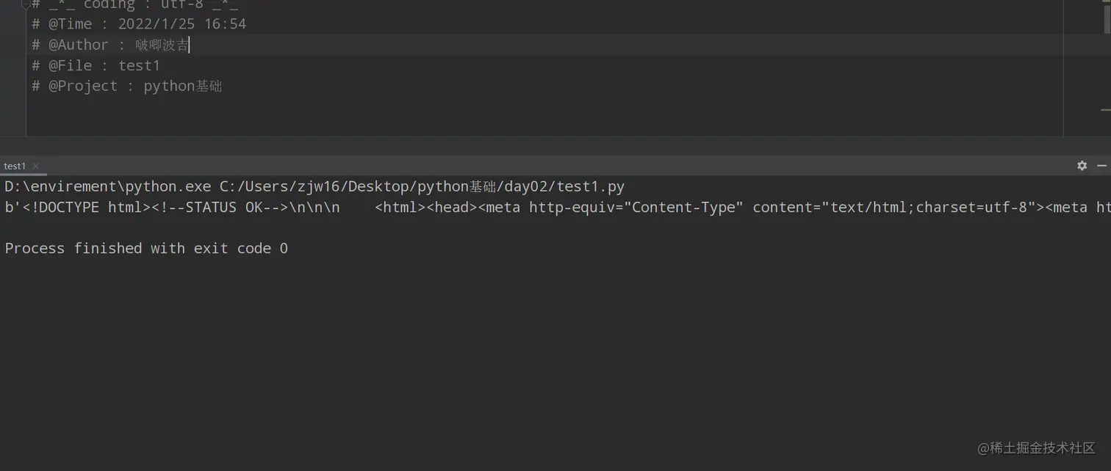Click the yellow warning stripe marker
The image size is (1111, 471).
pos(1106,110)
